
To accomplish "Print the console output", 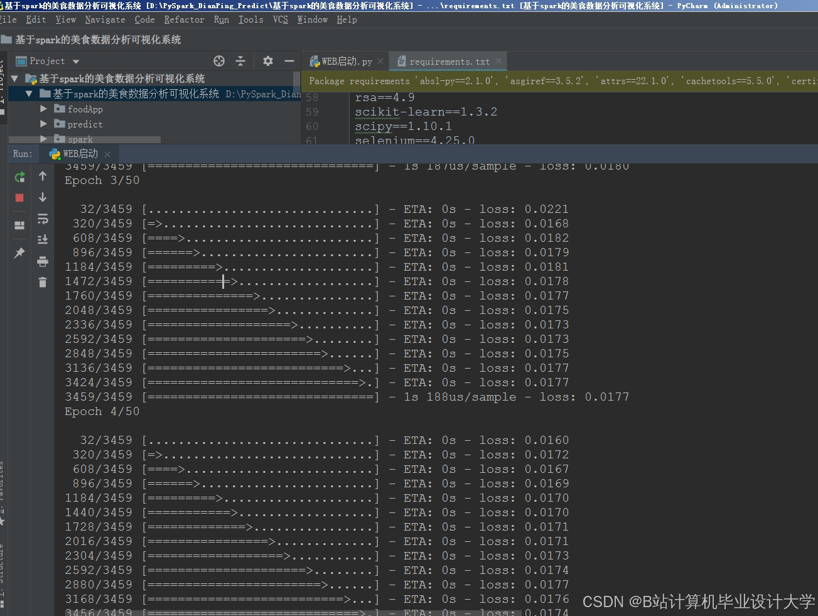I will tap(43, 262).
